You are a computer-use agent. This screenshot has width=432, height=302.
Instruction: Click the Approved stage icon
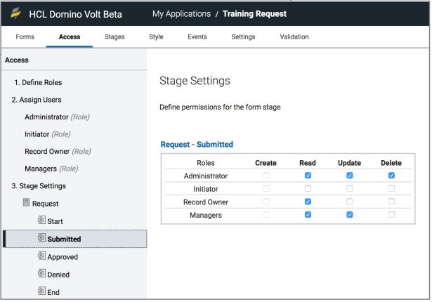click(x=41, y=256)
